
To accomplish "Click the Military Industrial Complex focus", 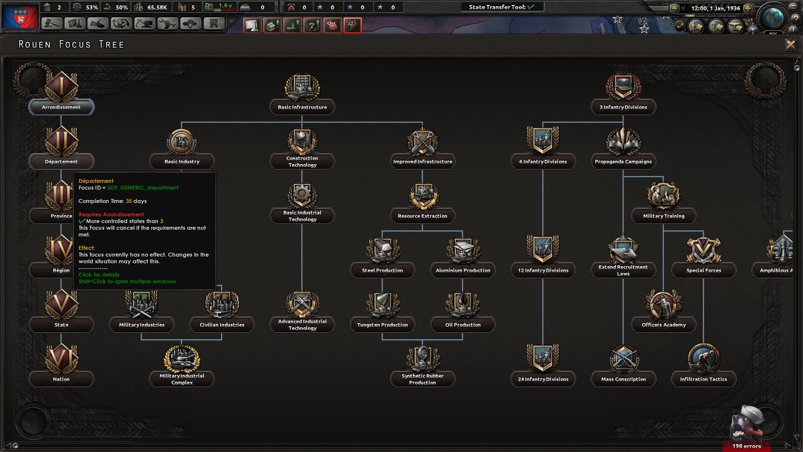I will click(182, 366).
